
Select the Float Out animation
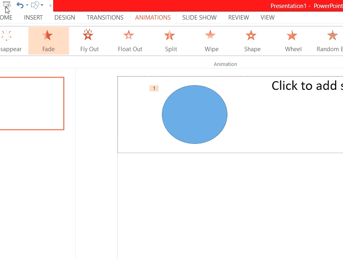tap(130, 41)
